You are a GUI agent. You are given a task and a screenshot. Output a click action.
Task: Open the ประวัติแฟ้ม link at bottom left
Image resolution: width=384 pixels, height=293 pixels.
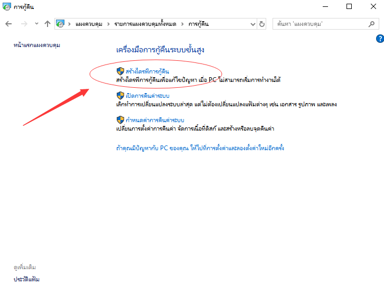[x=26, y=279]
